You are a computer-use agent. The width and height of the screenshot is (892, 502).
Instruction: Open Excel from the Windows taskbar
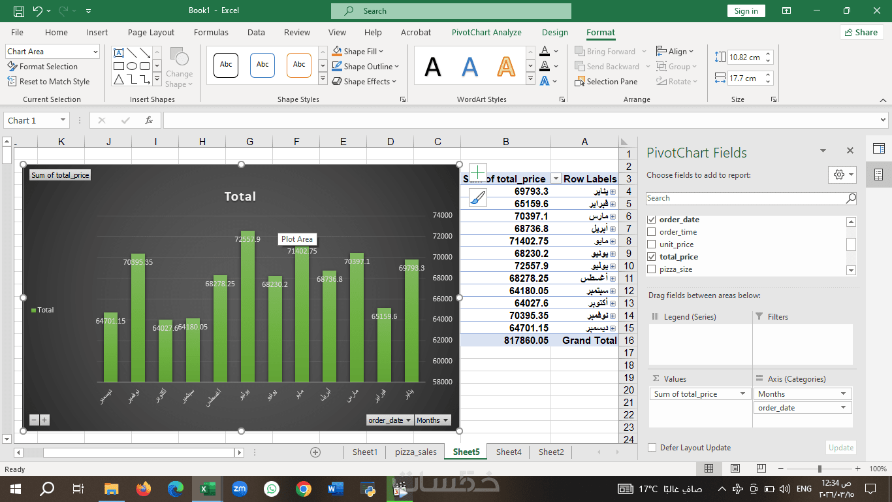[208, 488]
